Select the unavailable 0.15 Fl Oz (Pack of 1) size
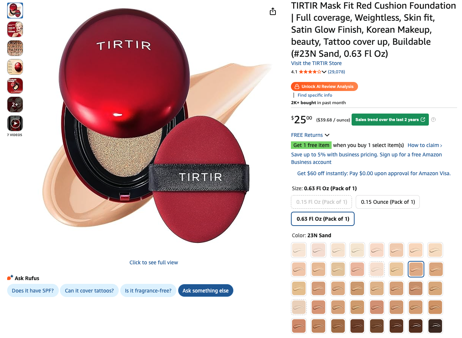462x338 pixels. pos(321,202)
